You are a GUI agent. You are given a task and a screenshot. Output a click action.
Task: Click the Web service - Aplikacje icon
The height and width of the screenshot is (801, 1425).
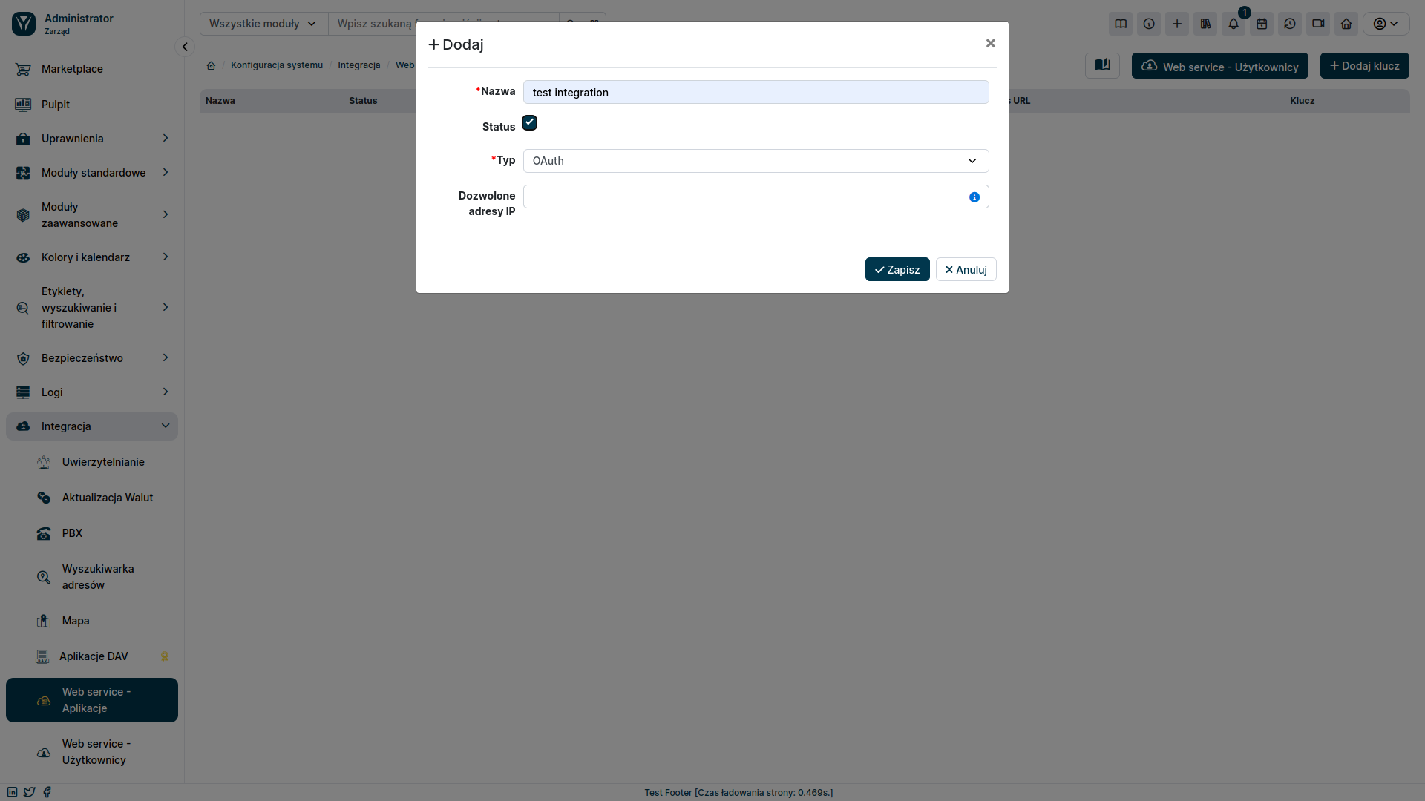coord(43,700)
